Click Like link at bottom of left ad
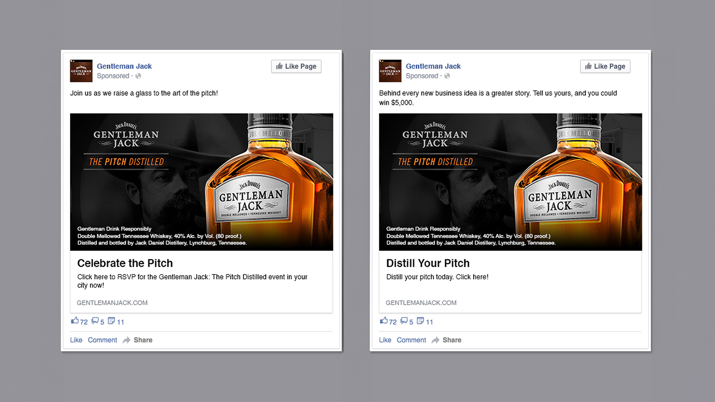715x402 pixels. point(76,340)
